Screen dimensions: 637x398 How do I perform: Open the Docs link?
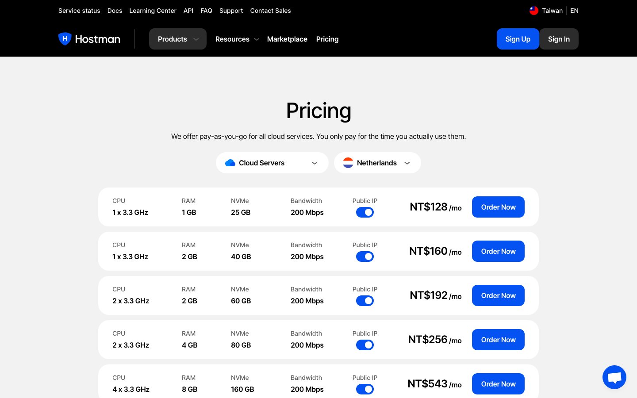click(115, 11)
